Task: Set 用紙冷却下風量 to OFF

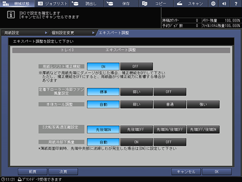Action: pyautogui.click(x=170, y=142)
